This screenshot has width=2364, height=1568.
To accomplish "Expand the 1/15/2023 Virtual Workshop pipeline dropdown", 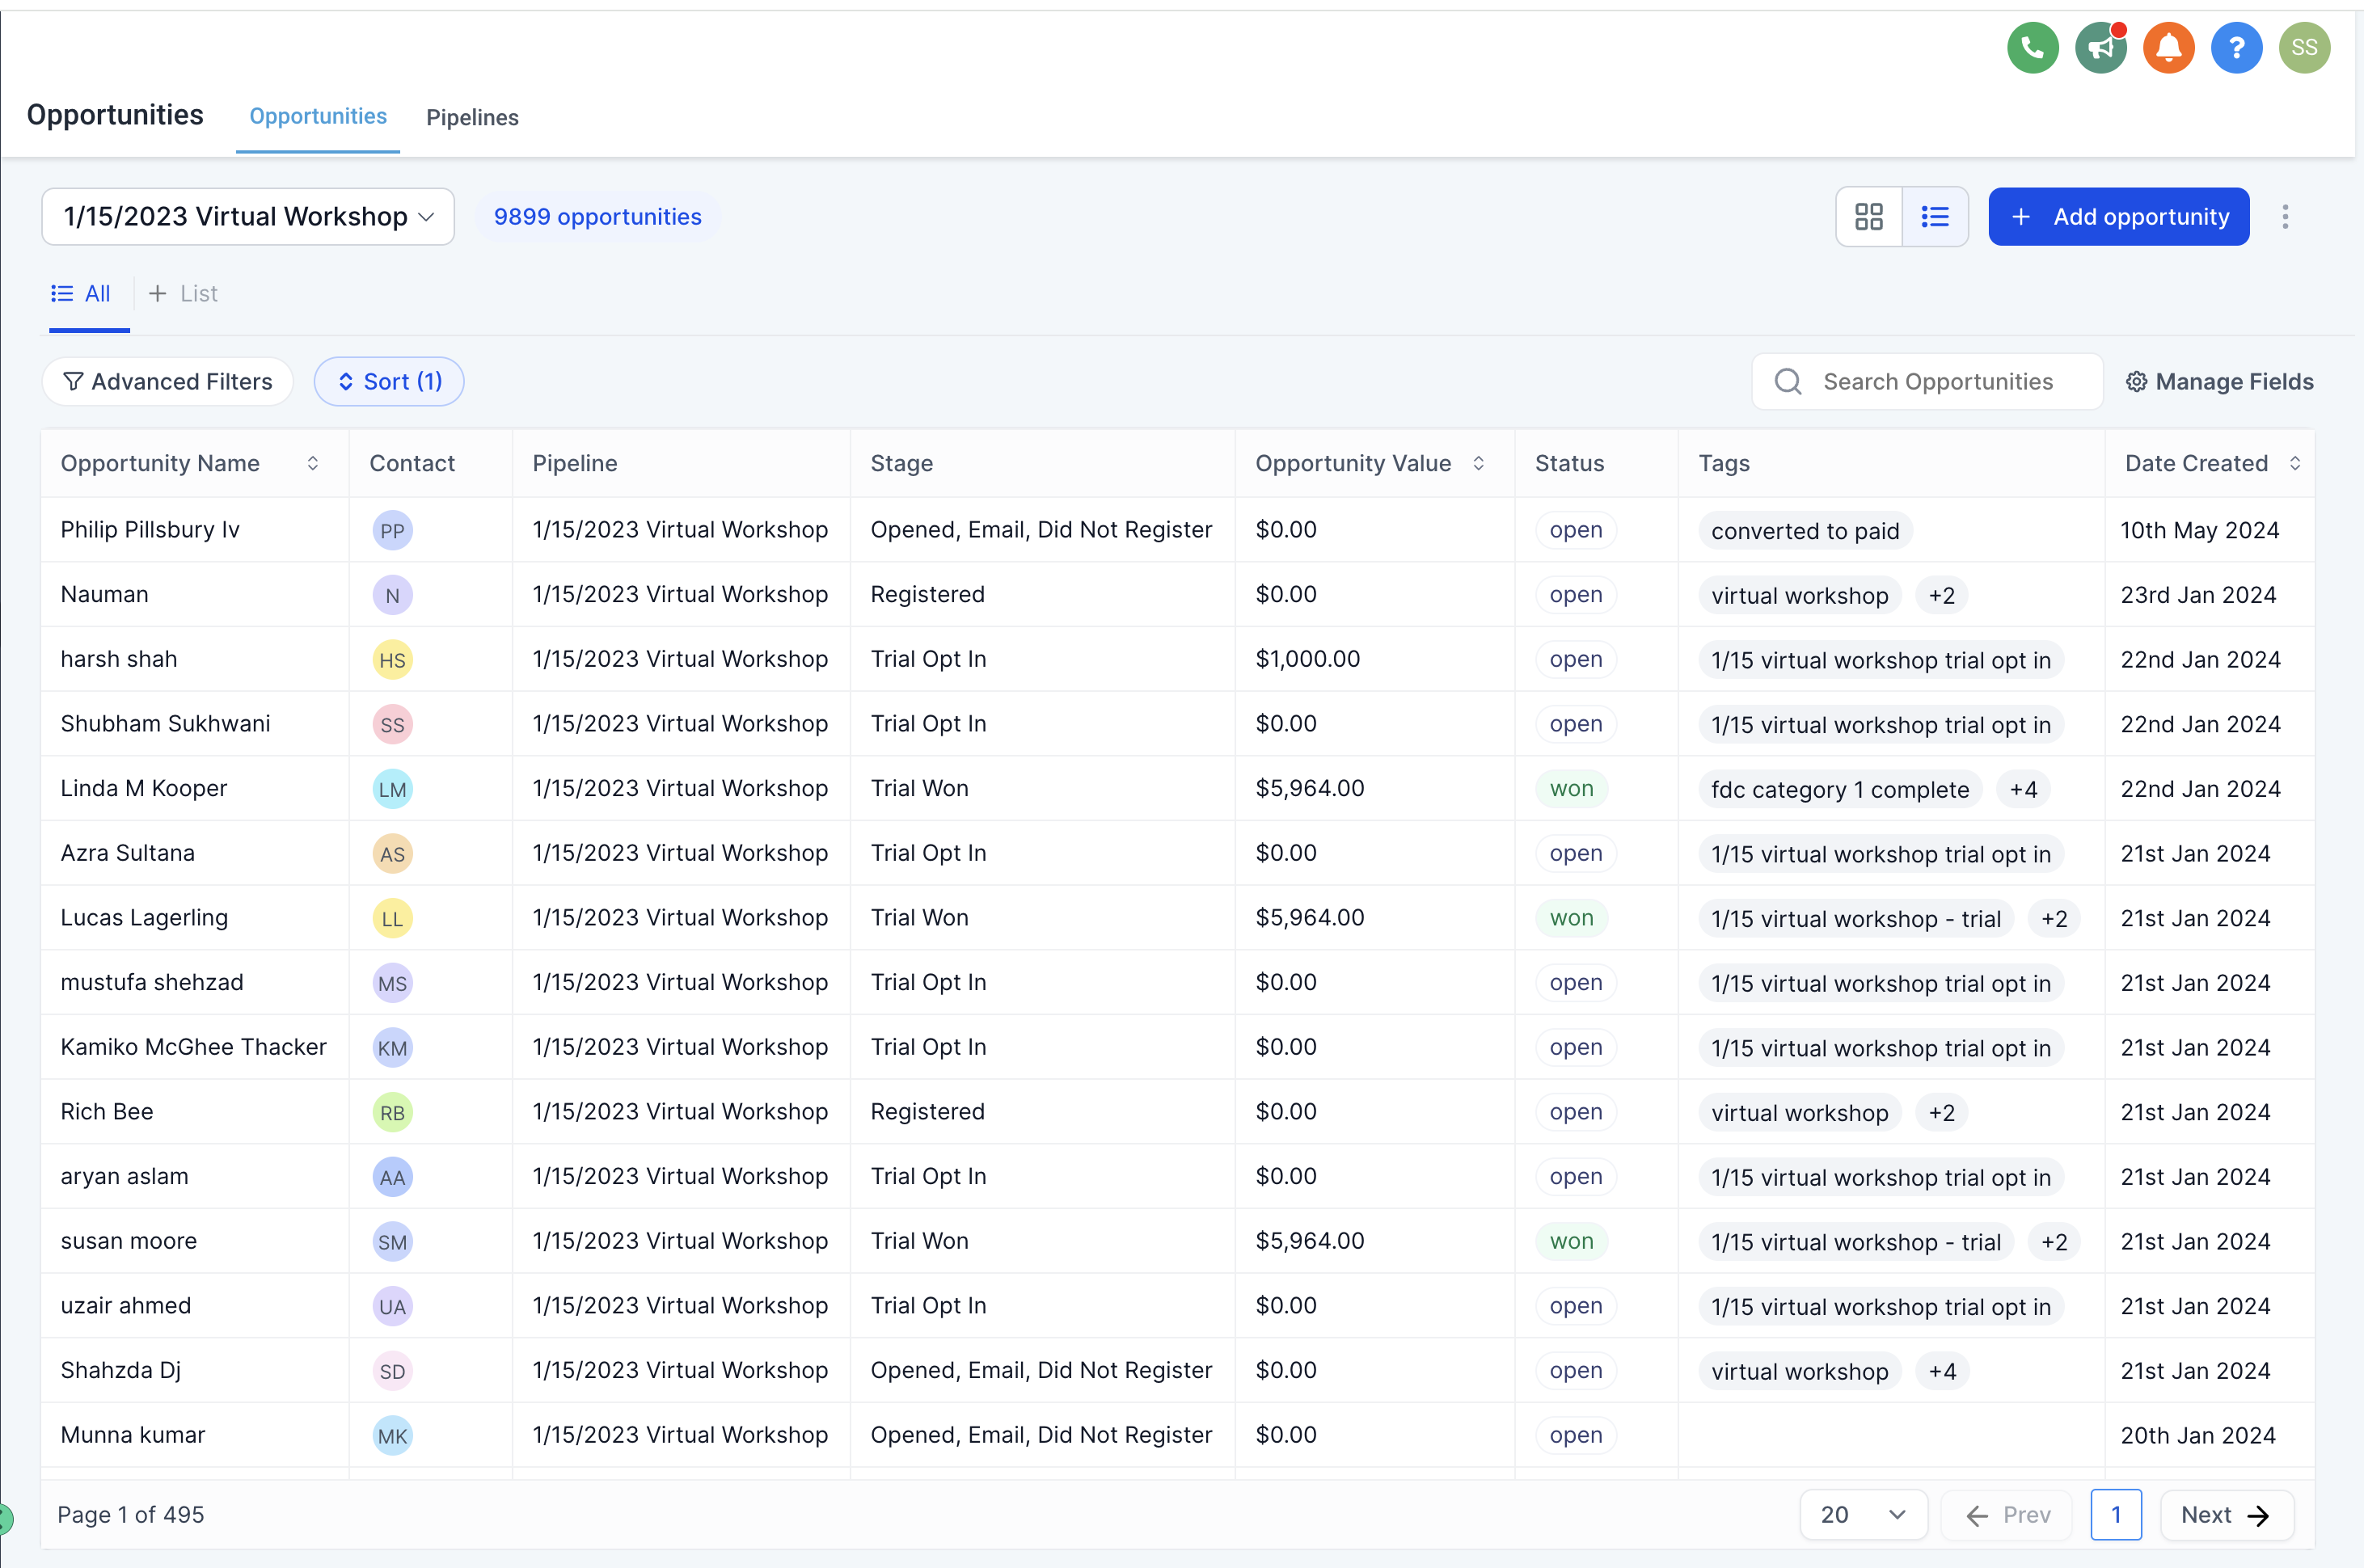I will coord(248,217).
